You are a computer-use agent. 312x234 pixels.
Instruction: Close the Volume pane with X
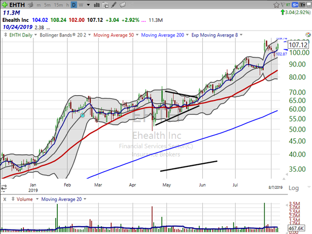click(x=4, y=199)
